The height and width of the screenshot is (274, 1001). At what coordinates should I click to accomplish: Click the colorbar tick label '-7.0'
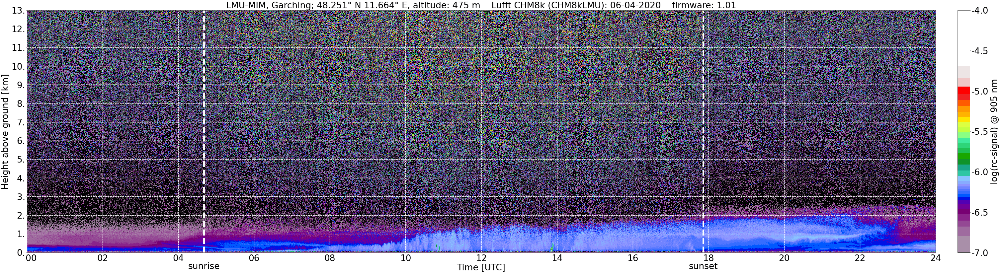tap(979, 253)
